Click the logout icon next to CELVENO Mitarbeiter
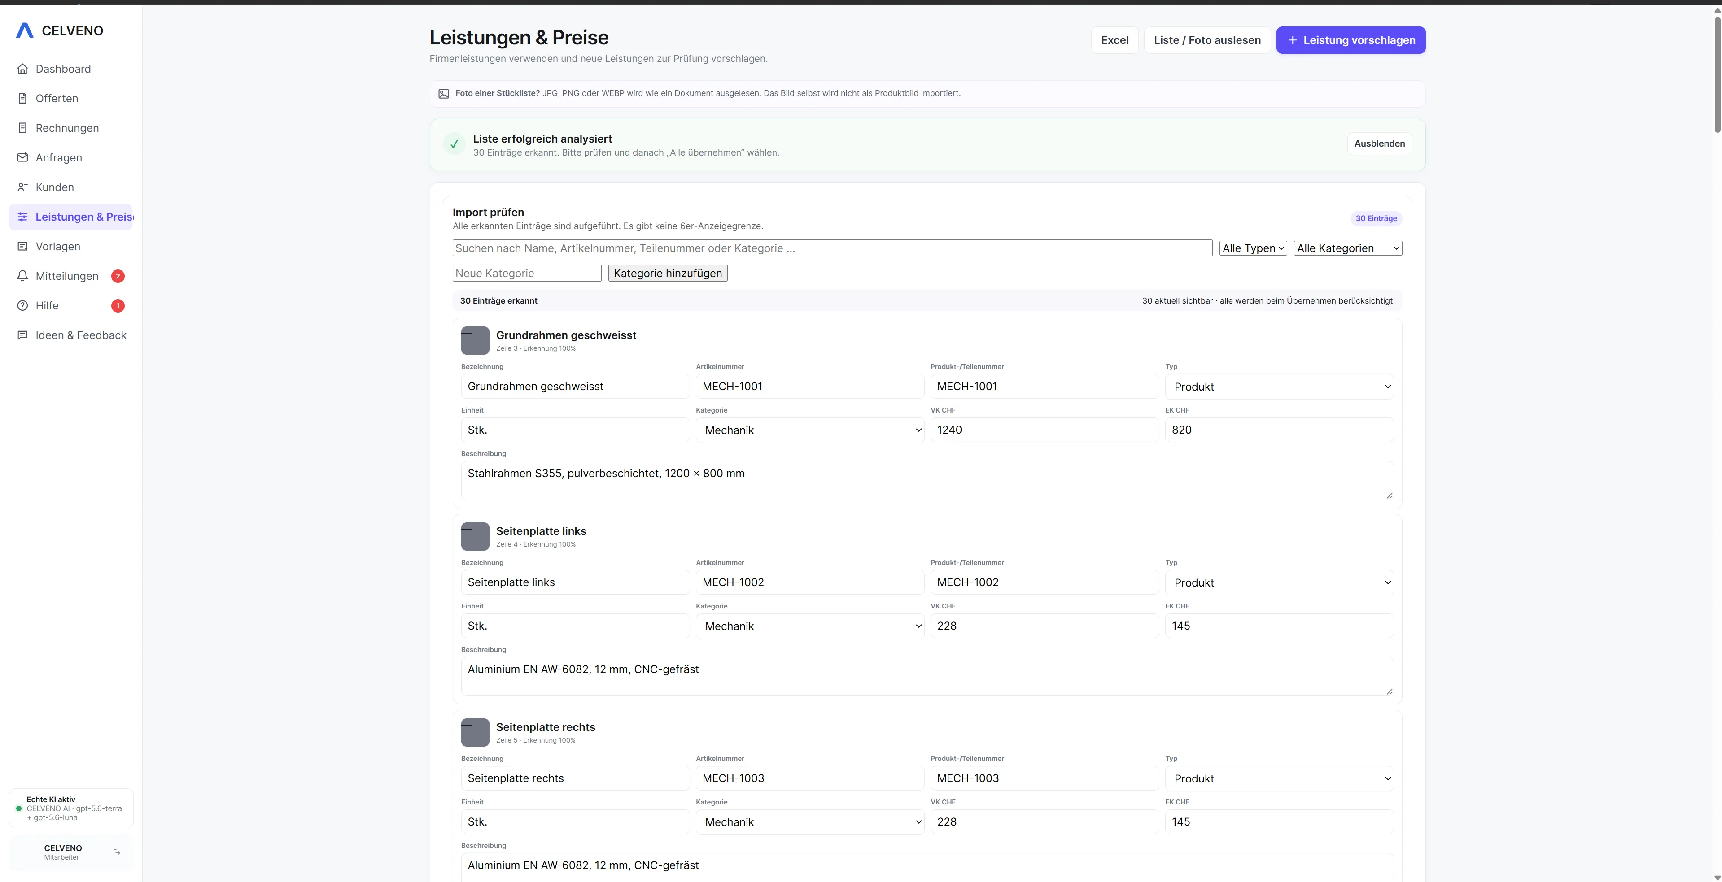 [x=117, y=852]
